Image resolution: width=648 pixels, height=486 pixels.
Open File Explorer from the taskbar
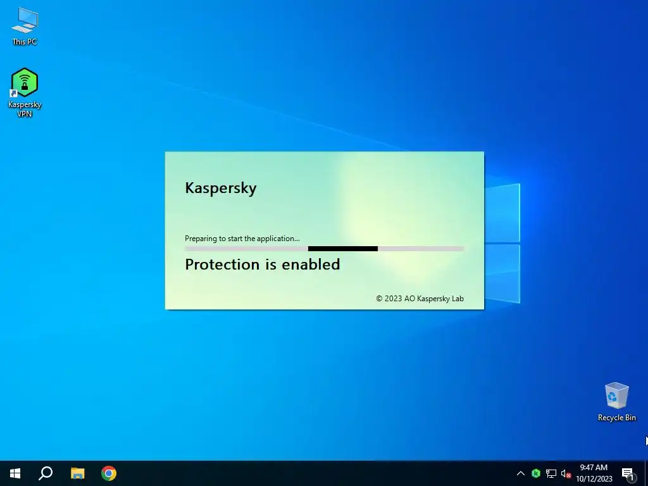[77, 473]
